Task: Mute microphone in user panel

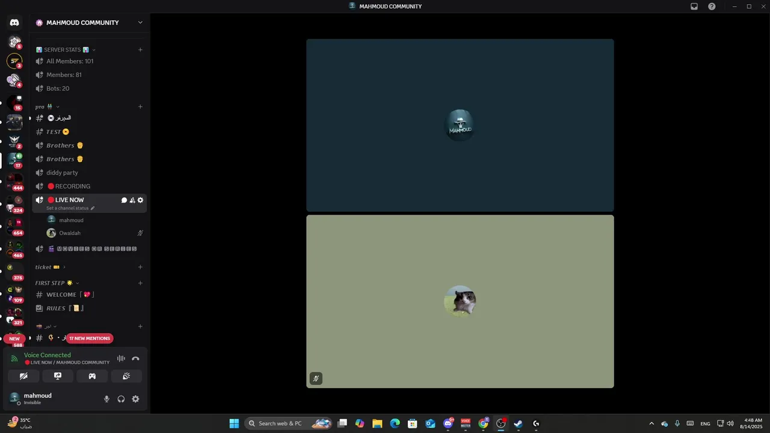Action: pyautogui.click(x=106, y=399)
